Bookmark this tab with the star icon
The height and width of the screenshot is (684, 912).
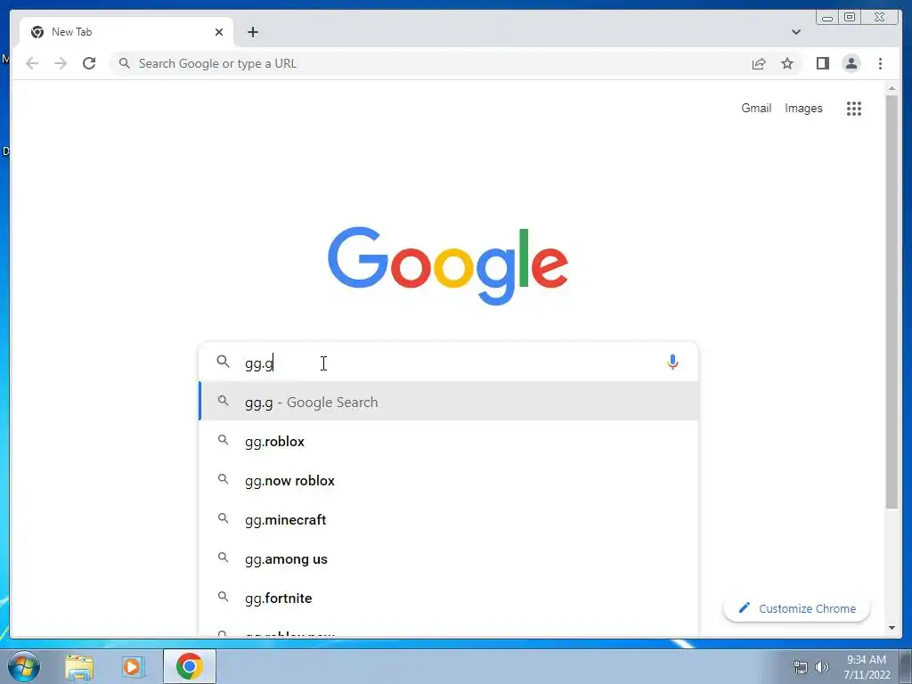tap(787, 63)
